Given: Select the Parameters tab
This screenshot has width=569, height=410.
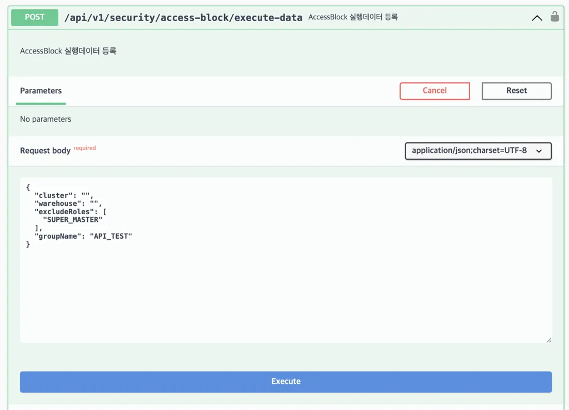Looking at the screenshot, I should [x=41, y=91].
